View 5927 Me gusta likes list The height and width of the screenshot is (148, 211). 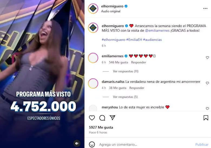(x=101, y=127)
